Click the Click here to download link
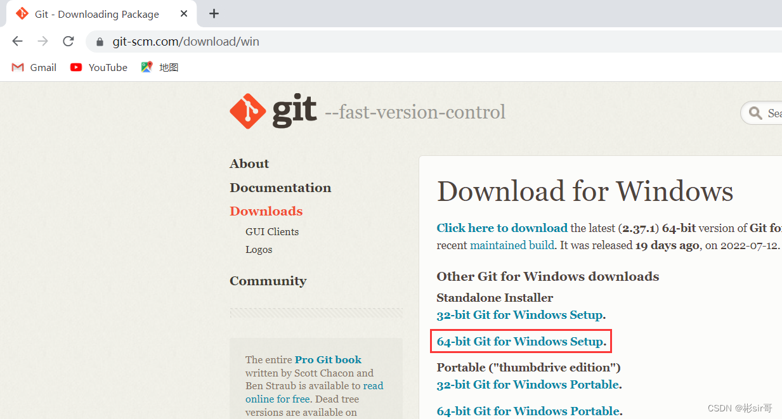Image resolution: width=782 pixels, height=419 pixels. pos(502,228)
